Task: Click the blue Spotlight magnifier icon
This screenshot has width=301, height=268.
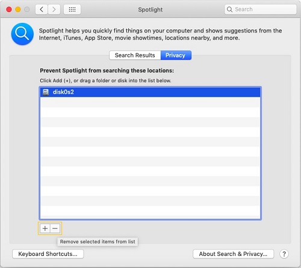Action: [22, 34]
